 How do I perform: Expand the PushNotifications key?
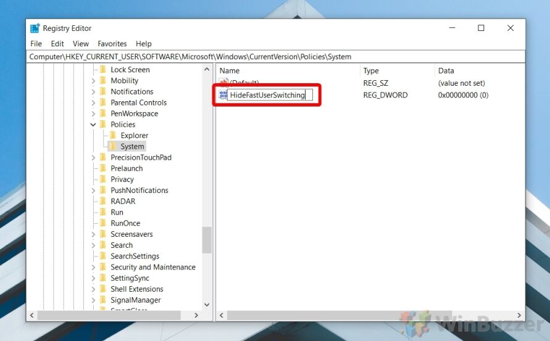coord(93,191)
